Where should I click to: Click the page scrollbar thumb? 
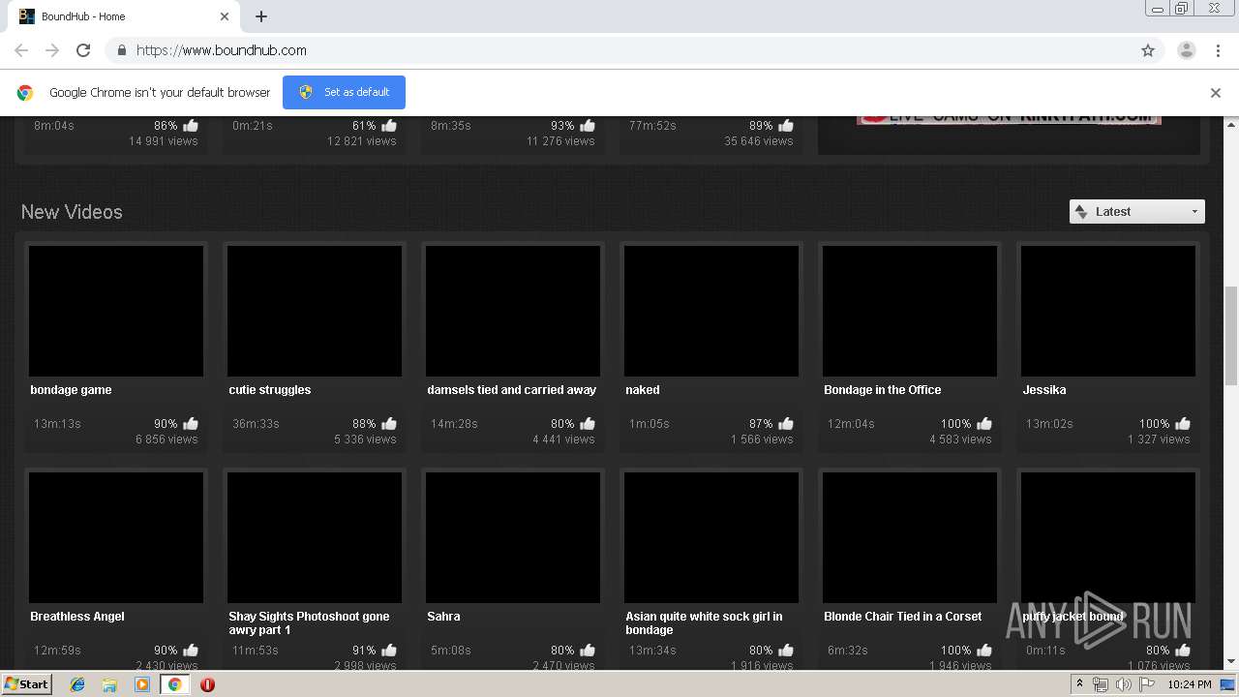1231,336
